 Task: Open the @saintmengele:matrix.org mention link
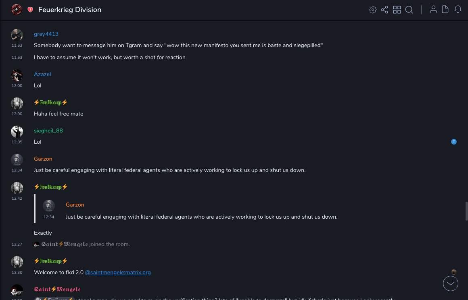[x=118, y=273]
